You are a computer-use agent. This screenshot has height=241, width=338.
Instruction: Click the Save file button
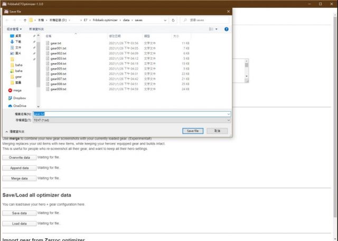(x=192, y=131)
